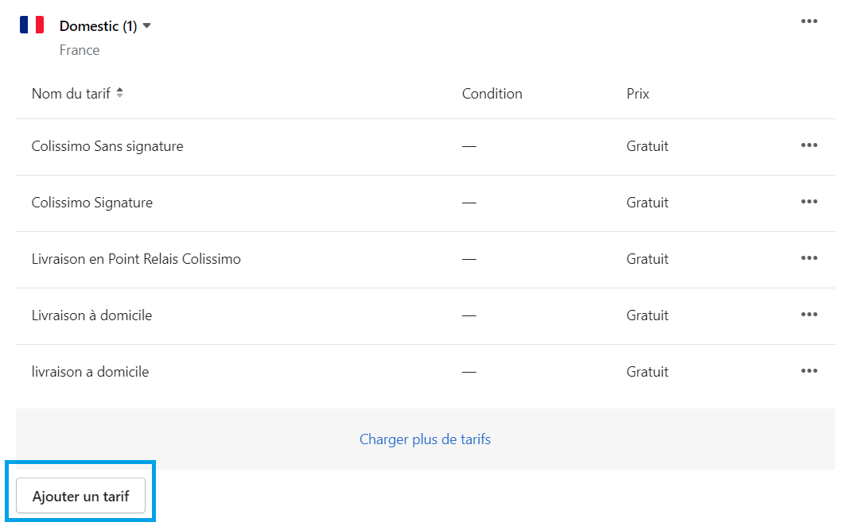Click Gratuit price of Livraison à domicile

(x=648, y=315)
